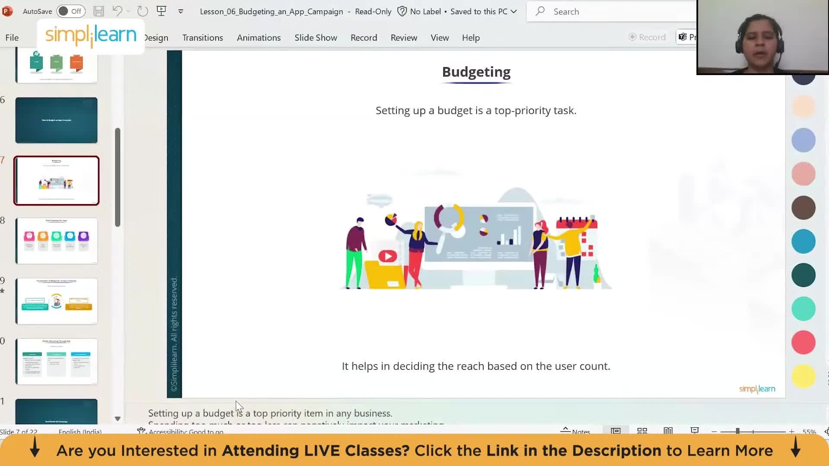Click the greyed Record button at right
Image resolution: width=829 pixels, height=466 pixels.
point(647,37)
